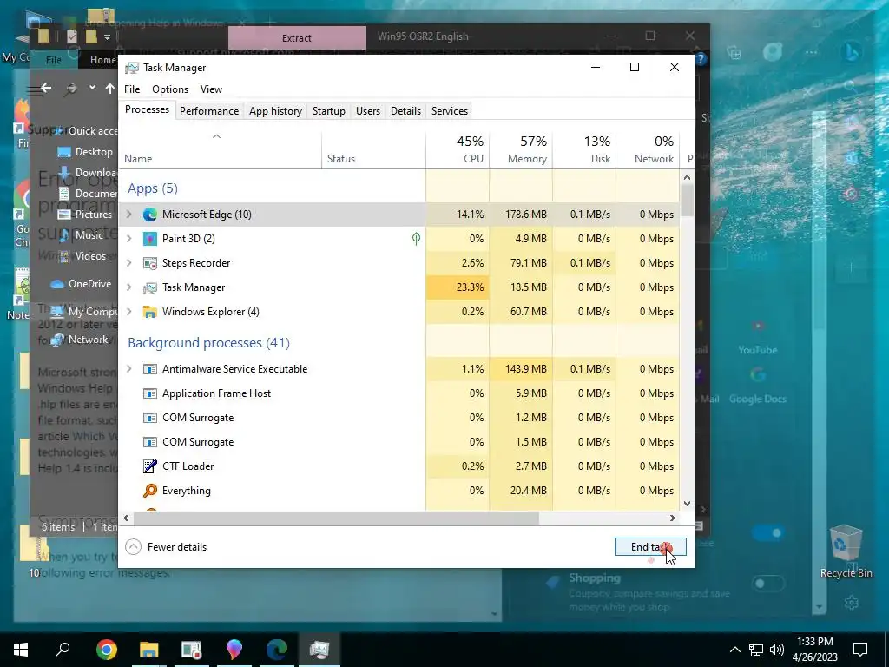Open taskbar search magnifier
This screenshot has height=667, width=889.
click(x=63, y=649)
